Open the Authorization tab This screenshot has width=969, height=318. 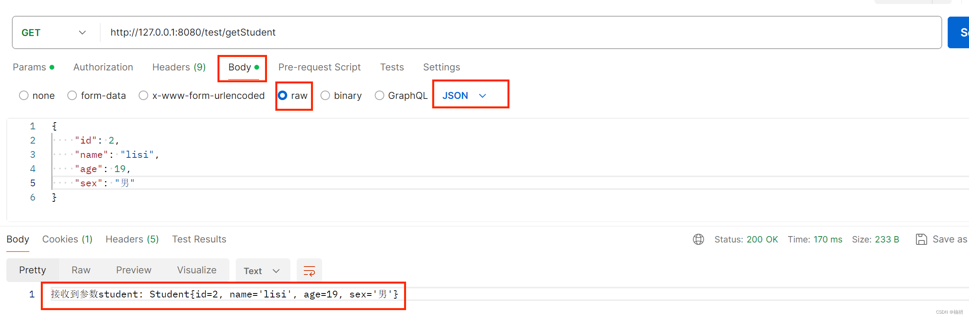[x=103, y=67]
